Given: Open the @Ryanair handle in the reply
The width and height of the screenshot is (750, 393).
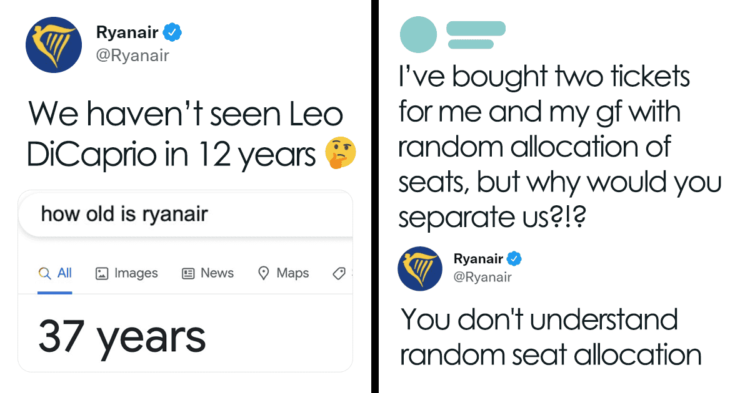Looking at the screenshot, I should pos(482,277).
